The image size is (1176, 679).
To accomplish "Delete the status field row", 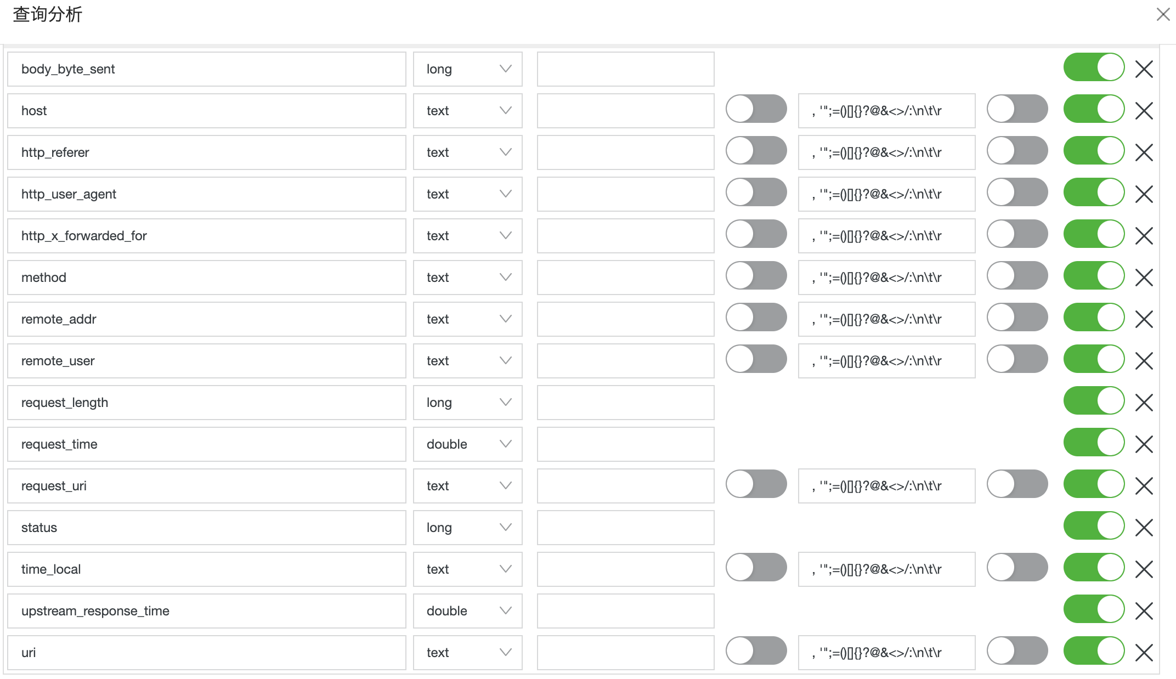I will pos(1144,528).
